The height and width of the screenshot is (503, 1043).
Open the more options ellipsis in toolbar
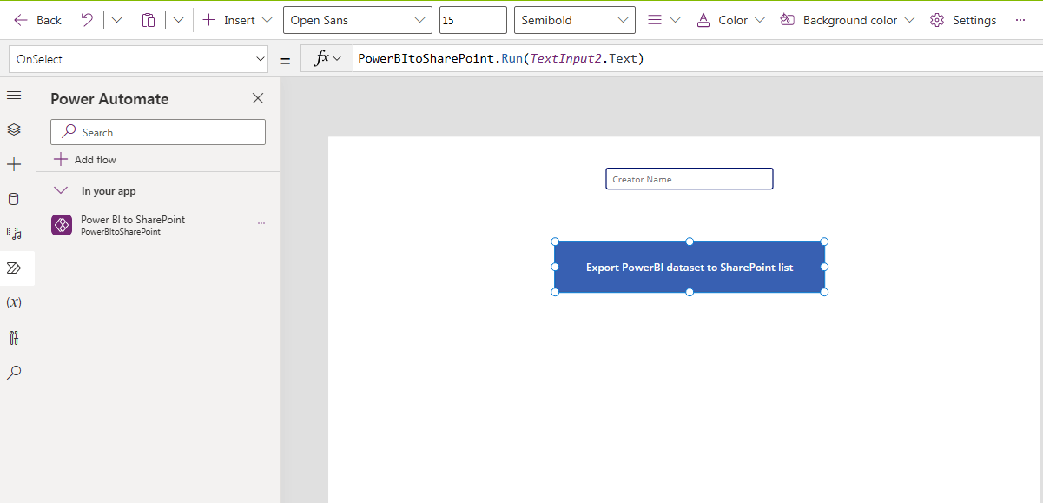pos(1020,20)
